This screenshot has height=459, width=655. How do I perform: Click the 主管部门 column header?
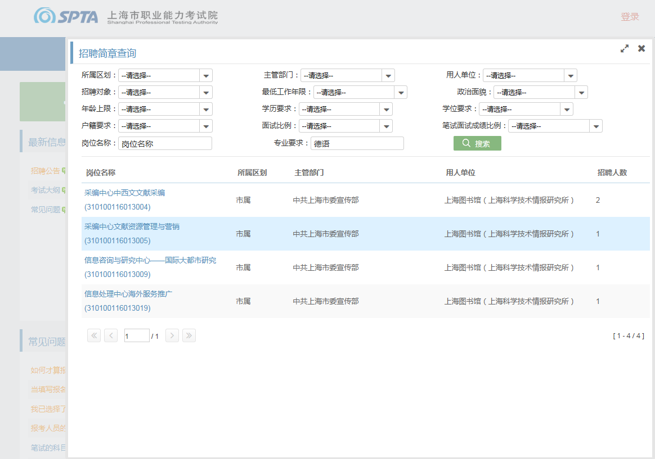pyautogui.click(x=309, y=172)
